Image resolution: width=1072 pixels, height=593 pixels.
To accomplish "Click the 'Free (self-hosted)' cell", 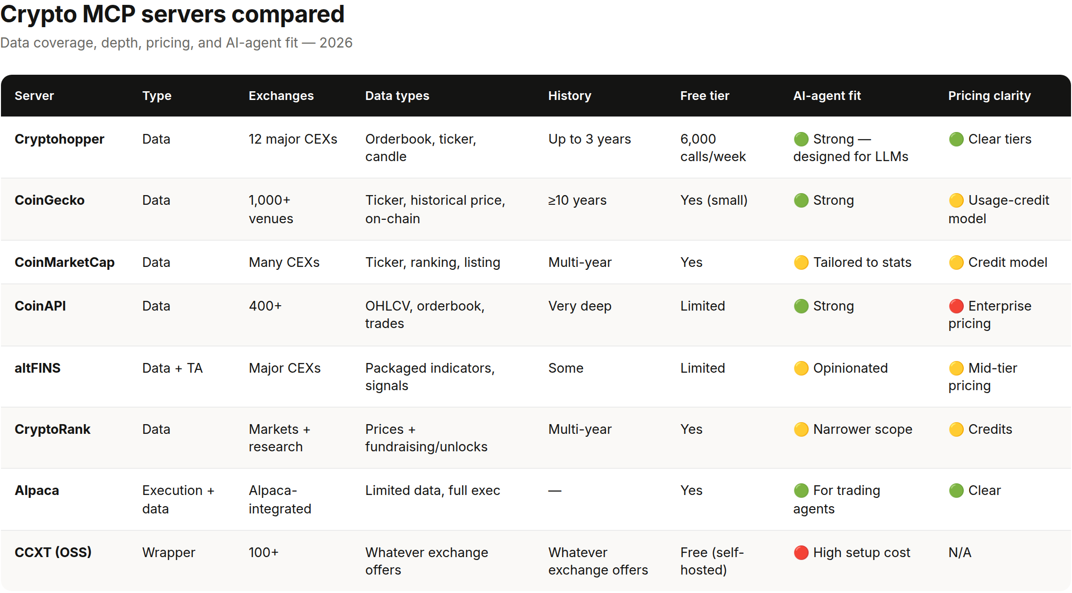I will 712,561.
